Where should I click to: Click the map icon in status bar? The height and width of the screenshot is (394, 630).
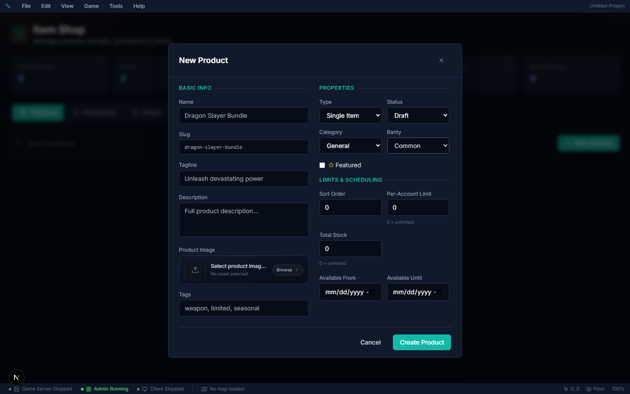click(x=204, y=389)
